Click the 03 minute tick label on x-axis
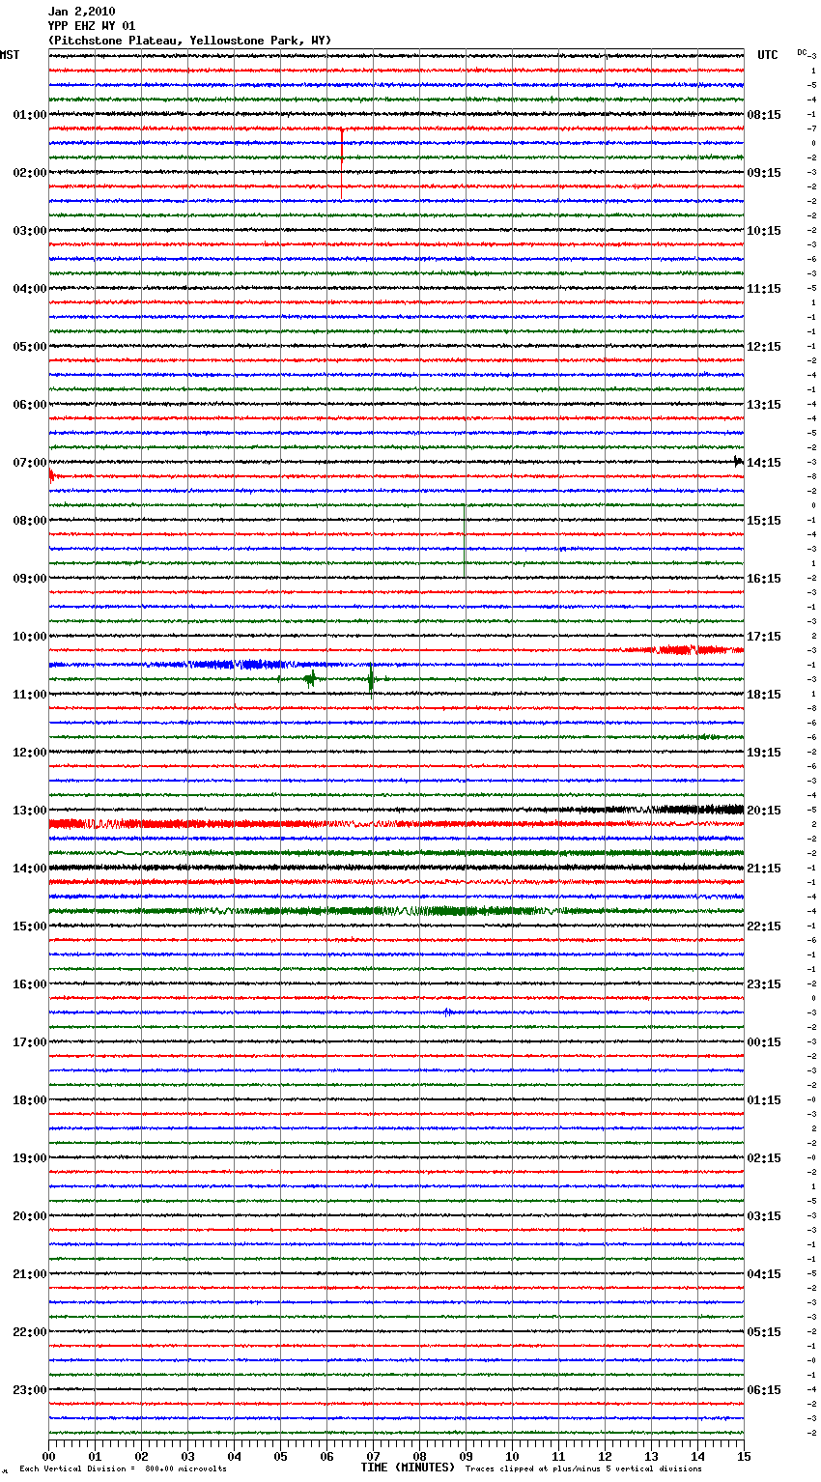The image size is (821, 1482). click(x=187, y=1456)
